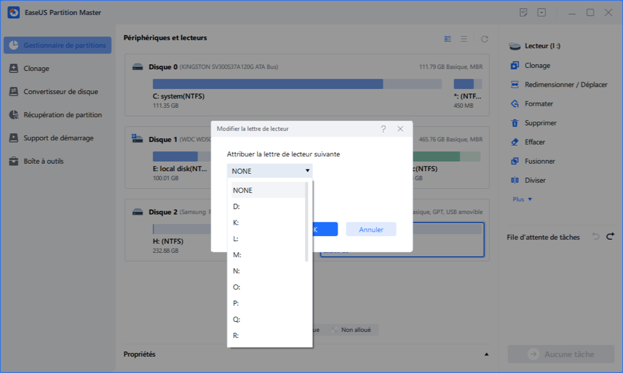This screenshot has height=373, width=623.
Task: Switch to tile view of disks
Action: pos(447,39)
